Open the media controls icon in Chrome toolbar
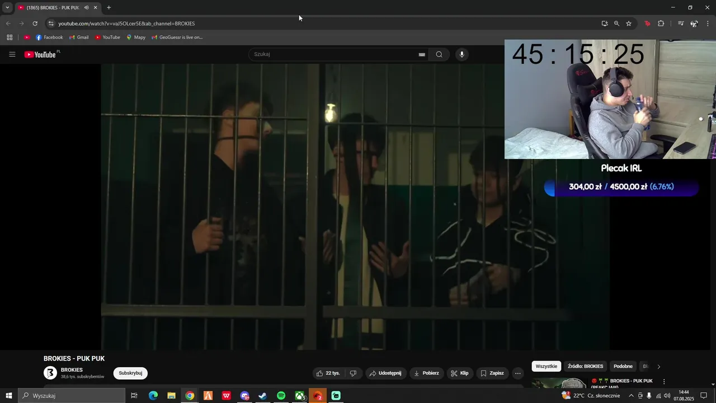716x403 pixels. click(x=681, y=24)
